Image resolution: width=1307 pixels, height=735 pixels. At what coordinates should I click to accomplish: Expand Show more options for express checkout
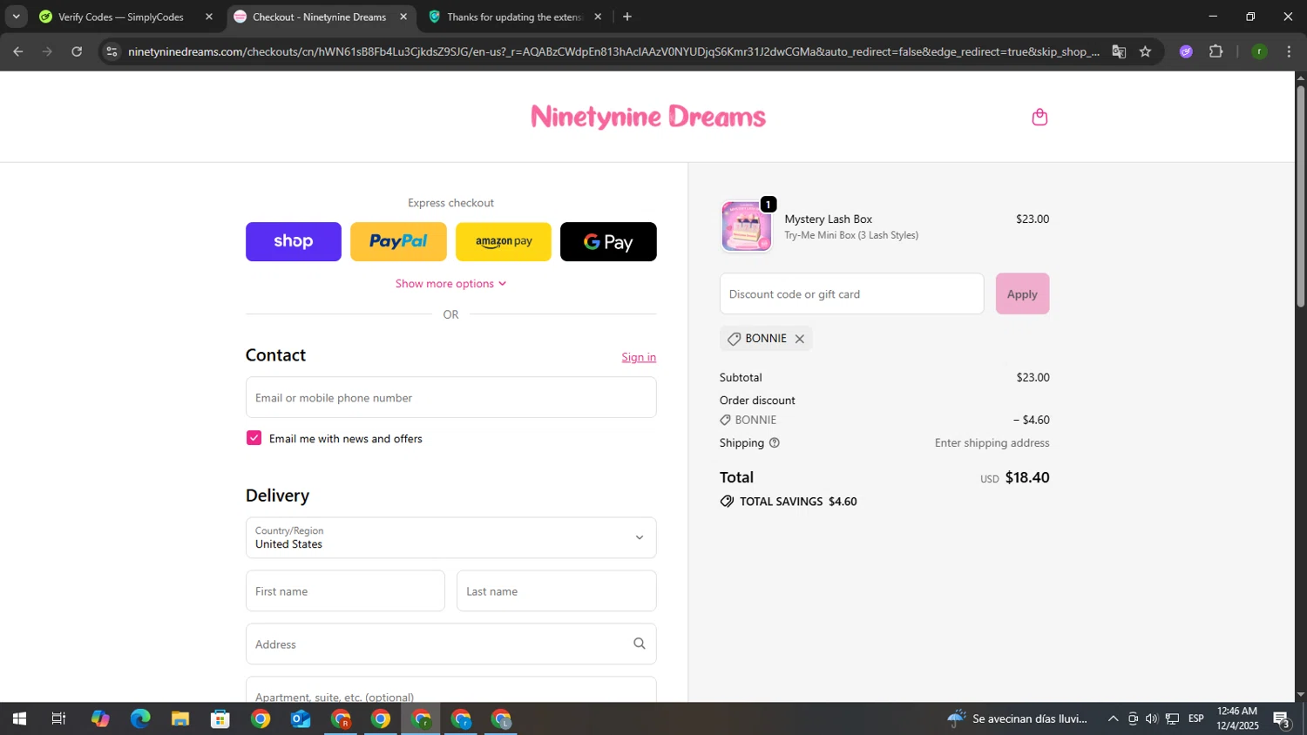pos(450,284)
